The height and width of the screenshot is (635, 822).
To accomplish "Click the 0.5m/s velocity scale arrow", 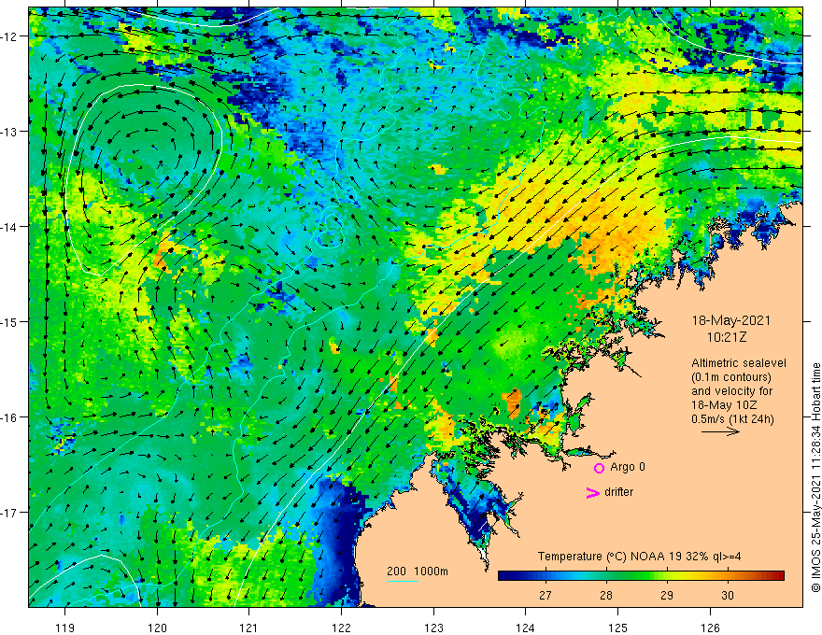I will [x=720, y=431].
